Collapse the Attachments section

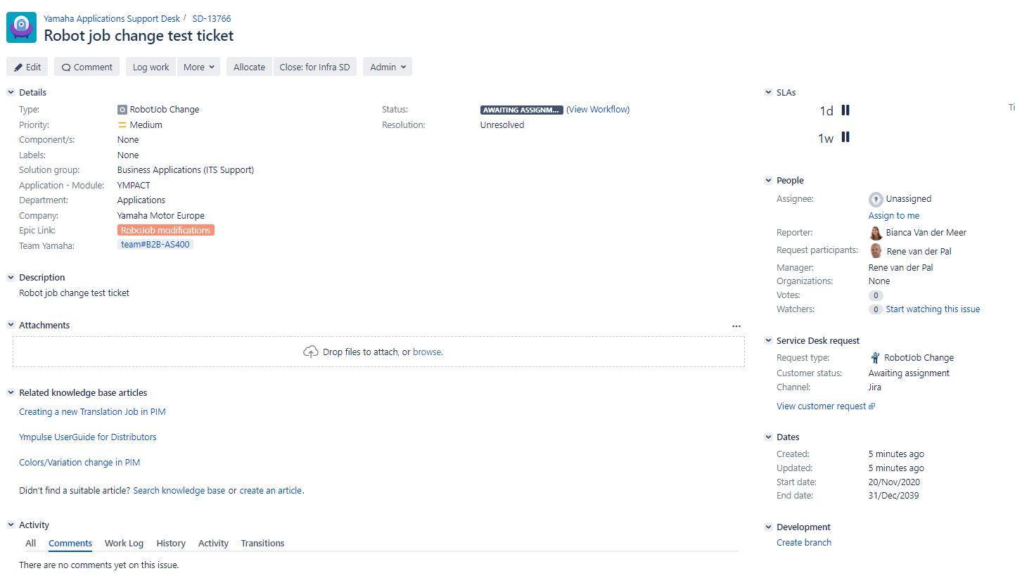click(x=11, y=325)
